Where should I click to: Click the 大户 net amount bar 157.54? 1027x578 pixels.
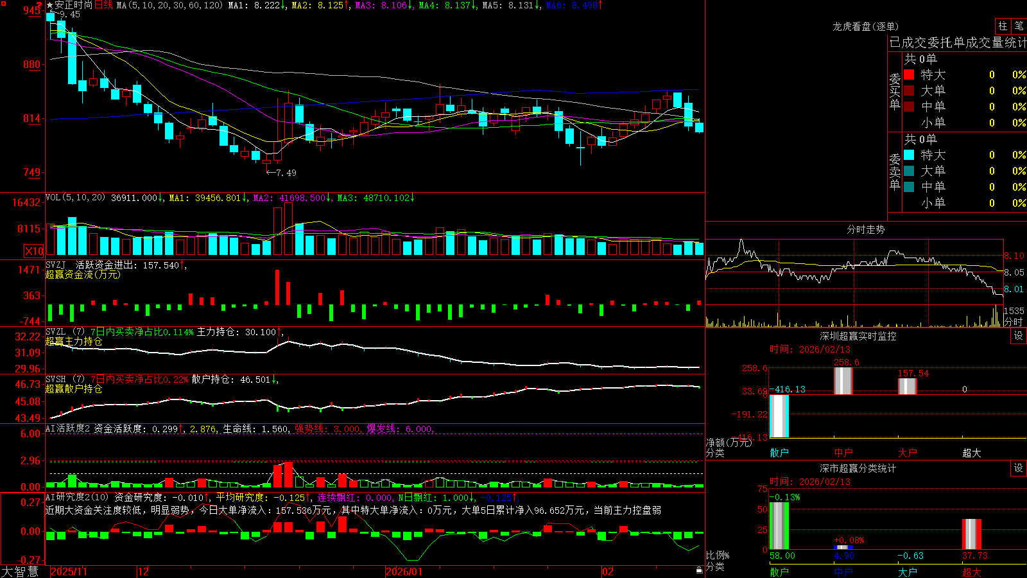[x=908, y=386]
